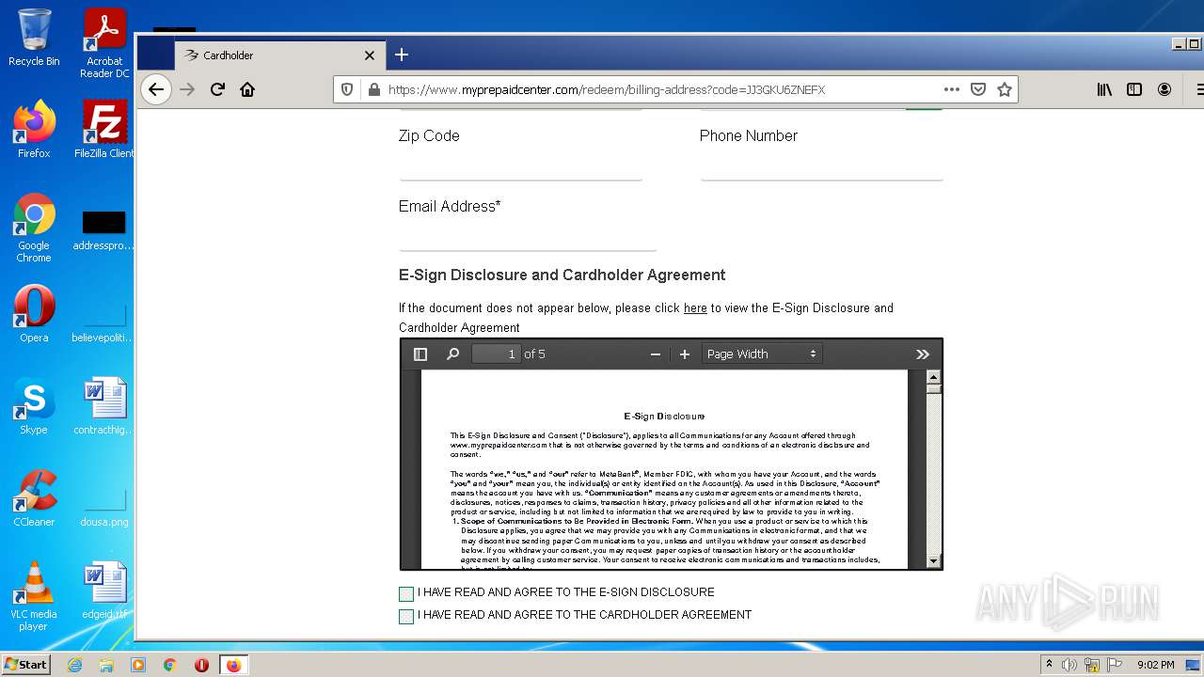Open a new browser tab

pyautogui.click(x=402, y=55)
